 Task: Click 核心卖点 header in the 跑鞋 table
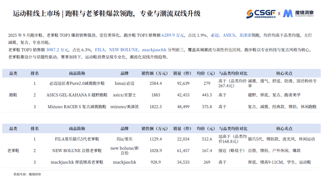click(284, 73)
